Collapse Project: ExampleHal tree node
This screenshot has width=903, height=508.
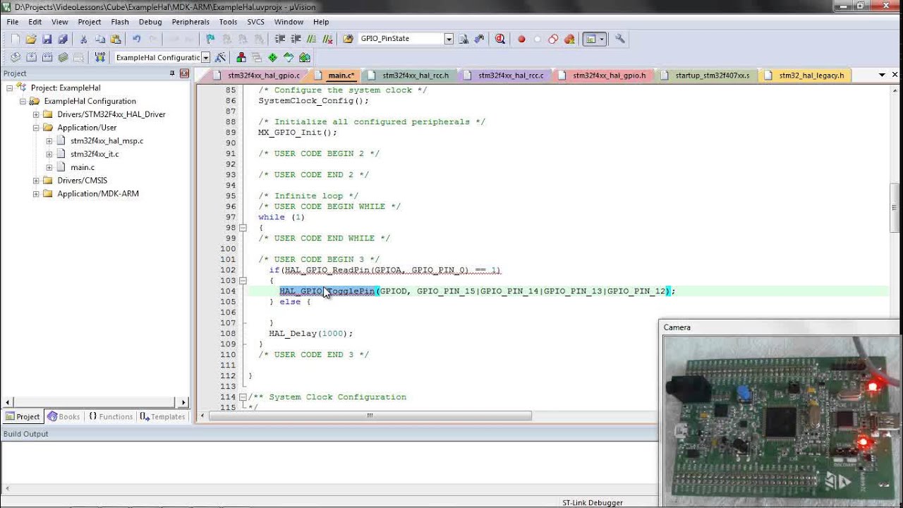point(10,87)
